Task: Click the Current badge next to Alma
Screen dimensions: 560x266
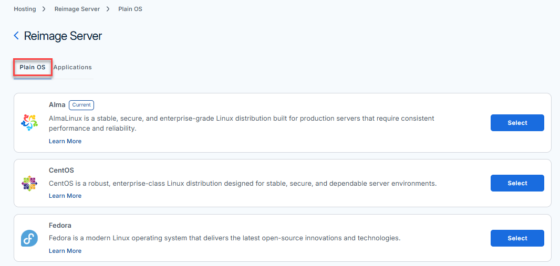Action: coord(81,105)
